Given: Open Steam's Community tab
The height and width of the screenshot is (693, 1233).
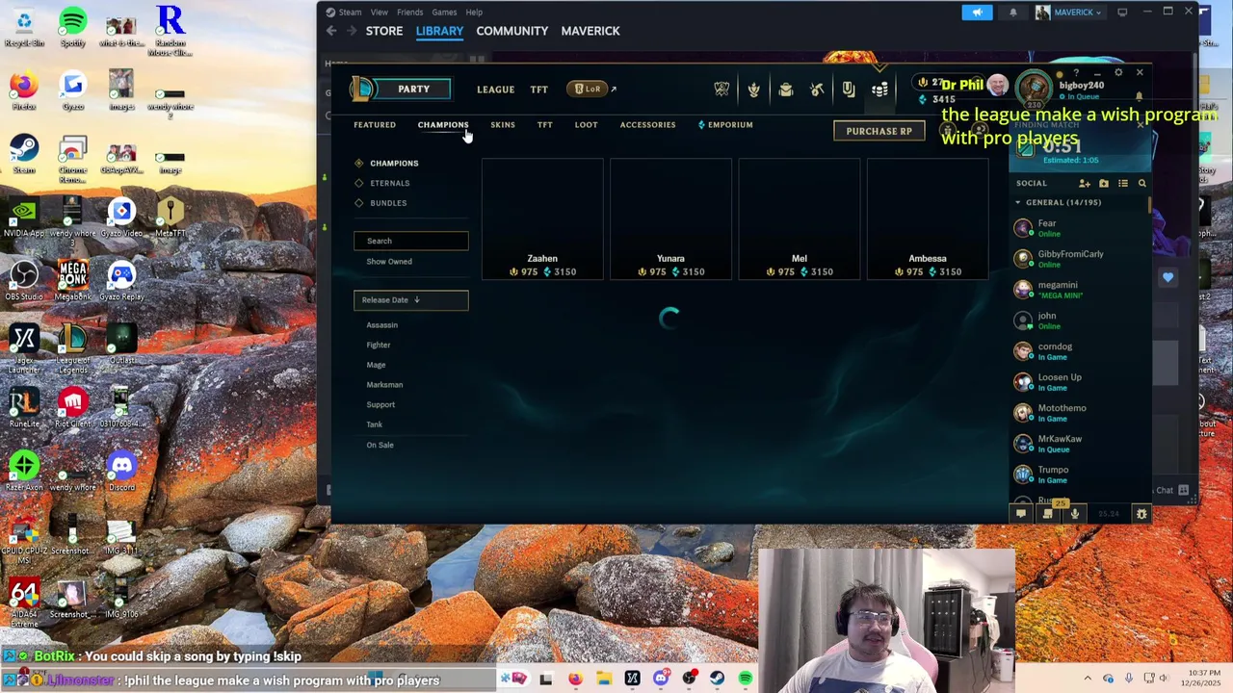Looking at the screenshot, I should pyautogui.click(x=512, y=31).
